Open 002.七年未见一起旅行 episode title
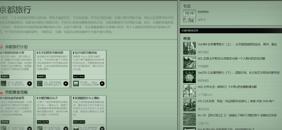The image size is (282, 130). point(227,87)
